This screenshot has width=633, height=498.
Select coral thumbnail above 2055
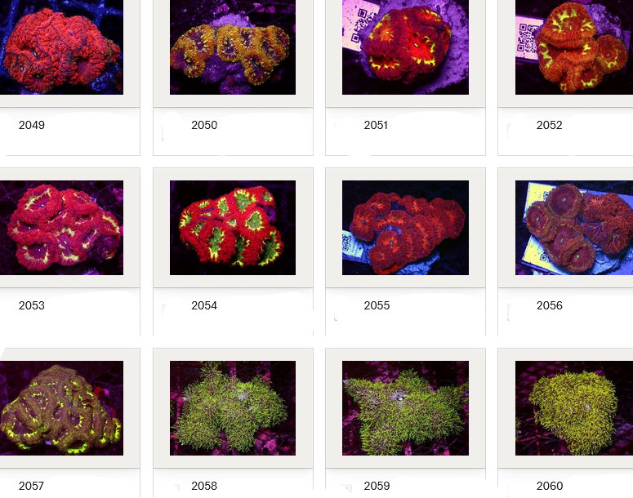(405, 228)
